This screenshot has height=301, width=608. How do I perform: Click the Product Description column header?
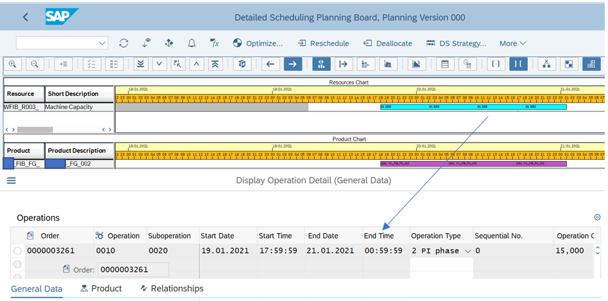pos(79,151)
